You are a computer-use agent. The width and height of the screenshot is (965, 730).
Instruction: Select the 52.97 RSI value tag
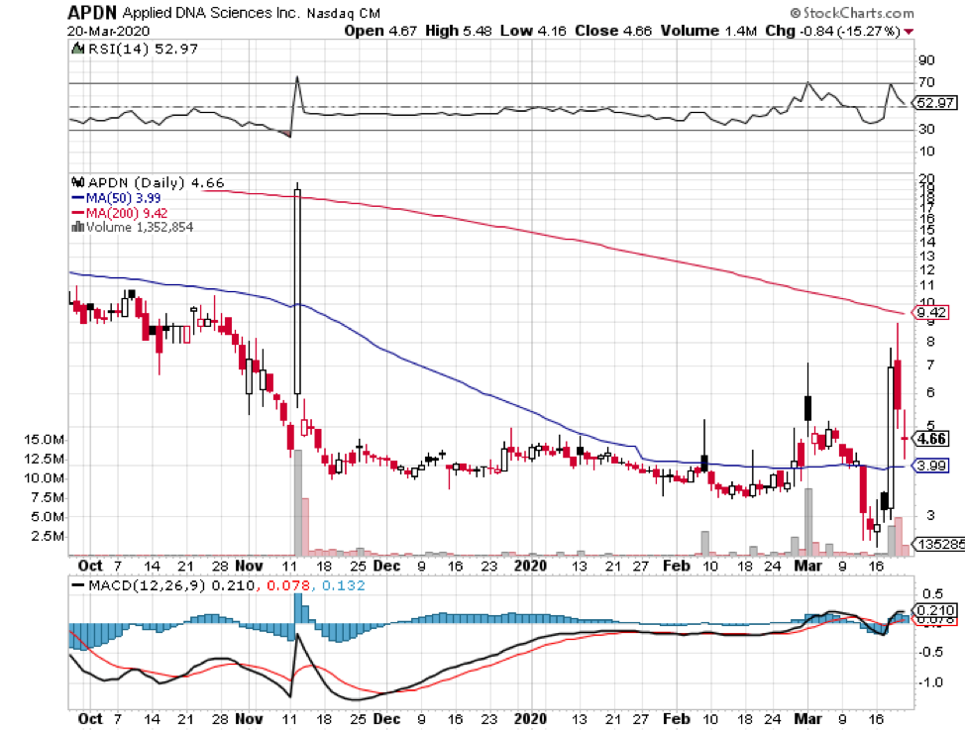pos(934,101)
